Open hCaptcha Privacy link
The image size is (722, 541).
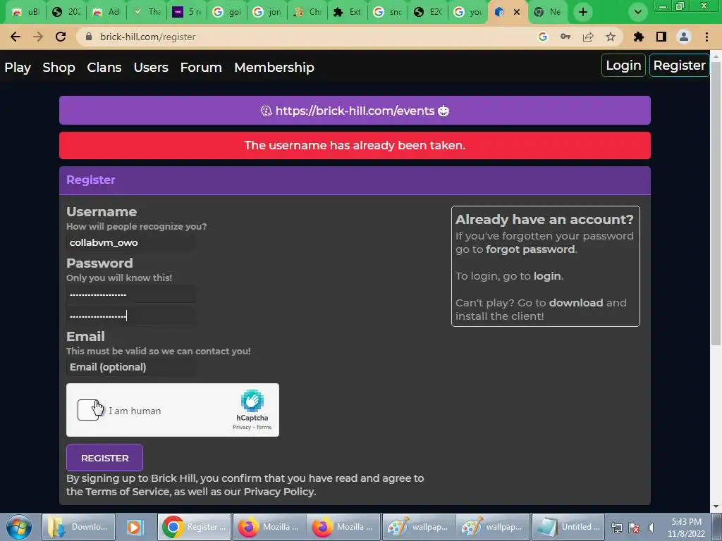coord(241,428)
